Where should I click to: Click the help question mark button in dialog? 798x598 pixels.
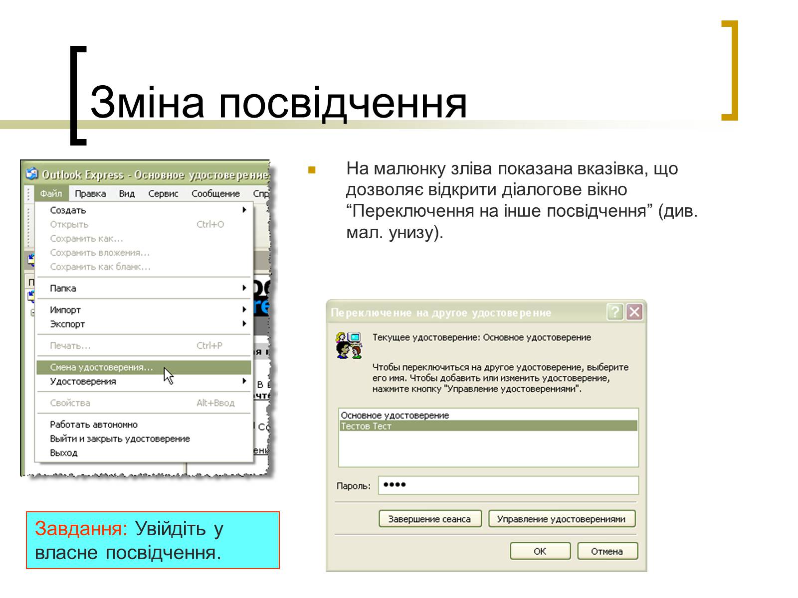click(615, 312)
